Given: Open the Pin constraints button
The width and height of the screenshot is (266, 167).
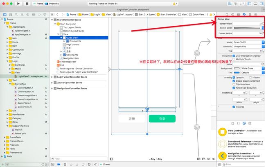Looking at the screenshot, I should pos(209,159).
